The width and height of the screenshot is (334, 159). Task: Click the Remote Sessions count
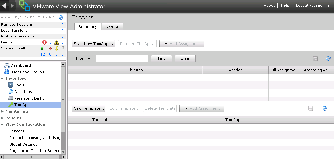click(62, 25)
